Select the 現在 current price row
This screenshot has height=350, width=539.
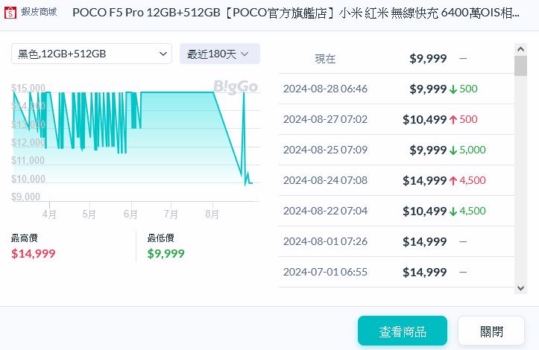click(x=396, y=59)
